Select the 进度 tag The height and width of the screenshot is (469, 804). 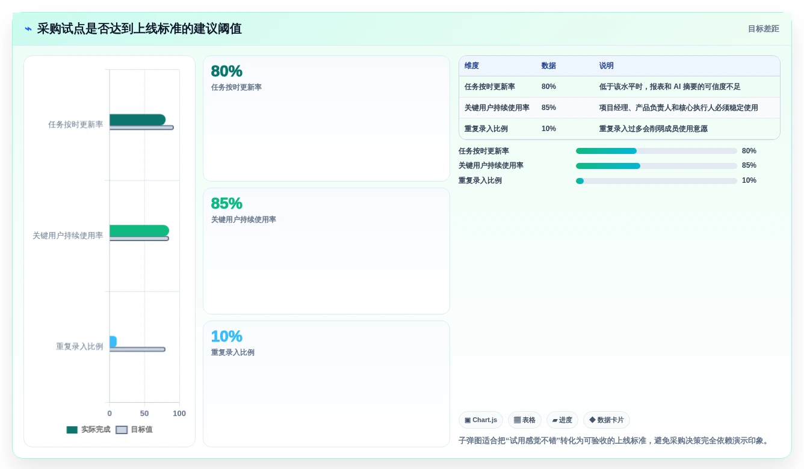click(x=562, y=420)
